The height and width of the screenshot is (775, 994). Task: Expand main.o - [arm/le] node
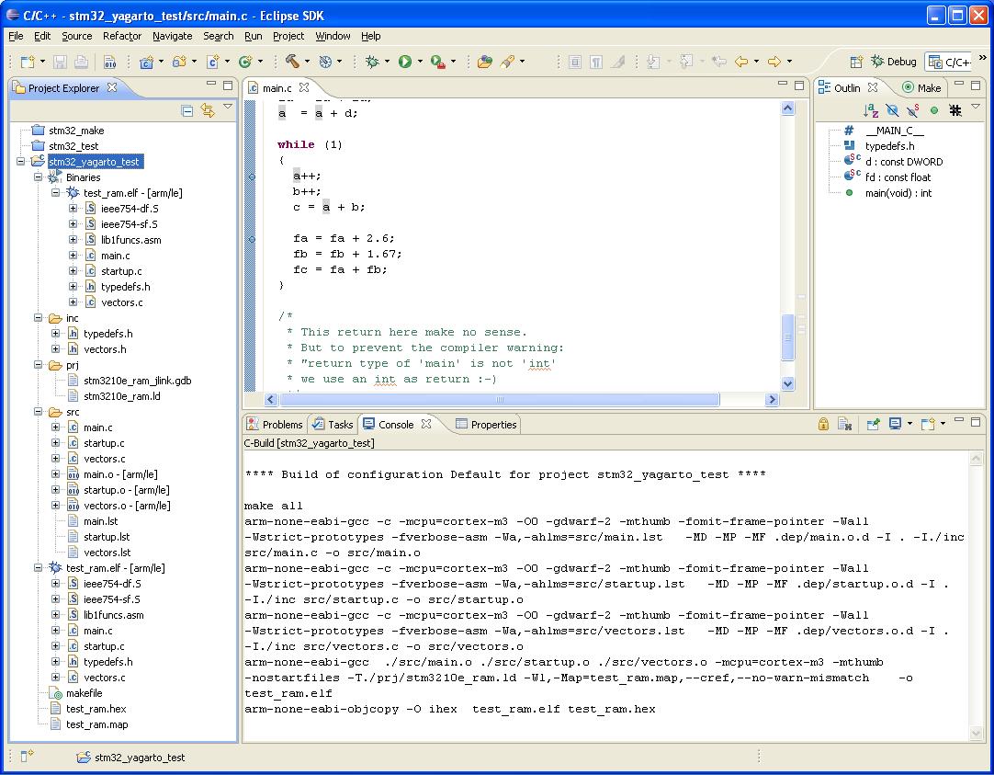pos(56,473)
